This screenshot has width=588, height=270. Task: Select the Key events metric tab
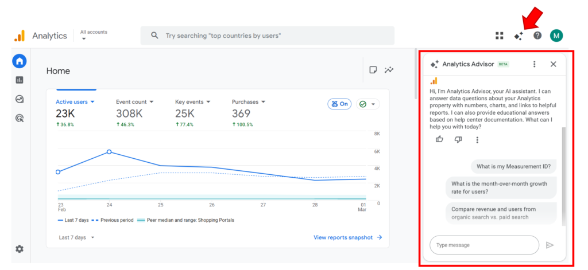point(193,102)
